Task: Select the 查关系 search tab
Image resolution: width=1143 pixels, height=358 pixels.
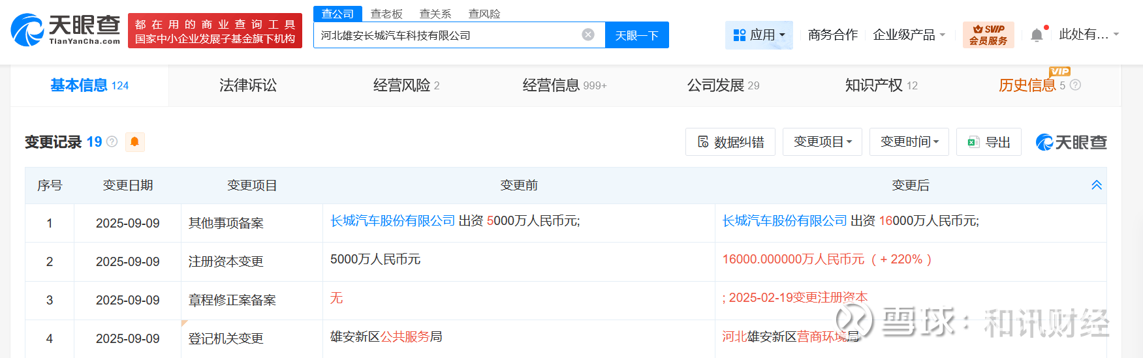Action: [435, 14]
